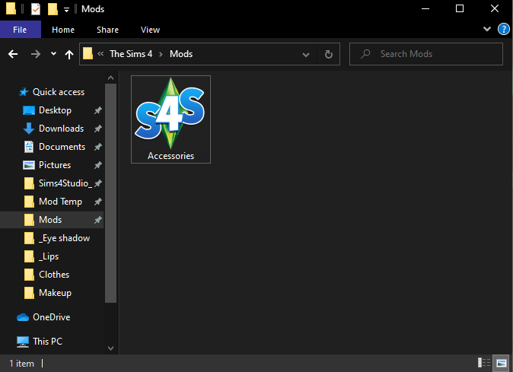The width and height of the screenshot is (513, 372).
Task: Click the Properties quick access toolbar icon
Action: (36, 9)
